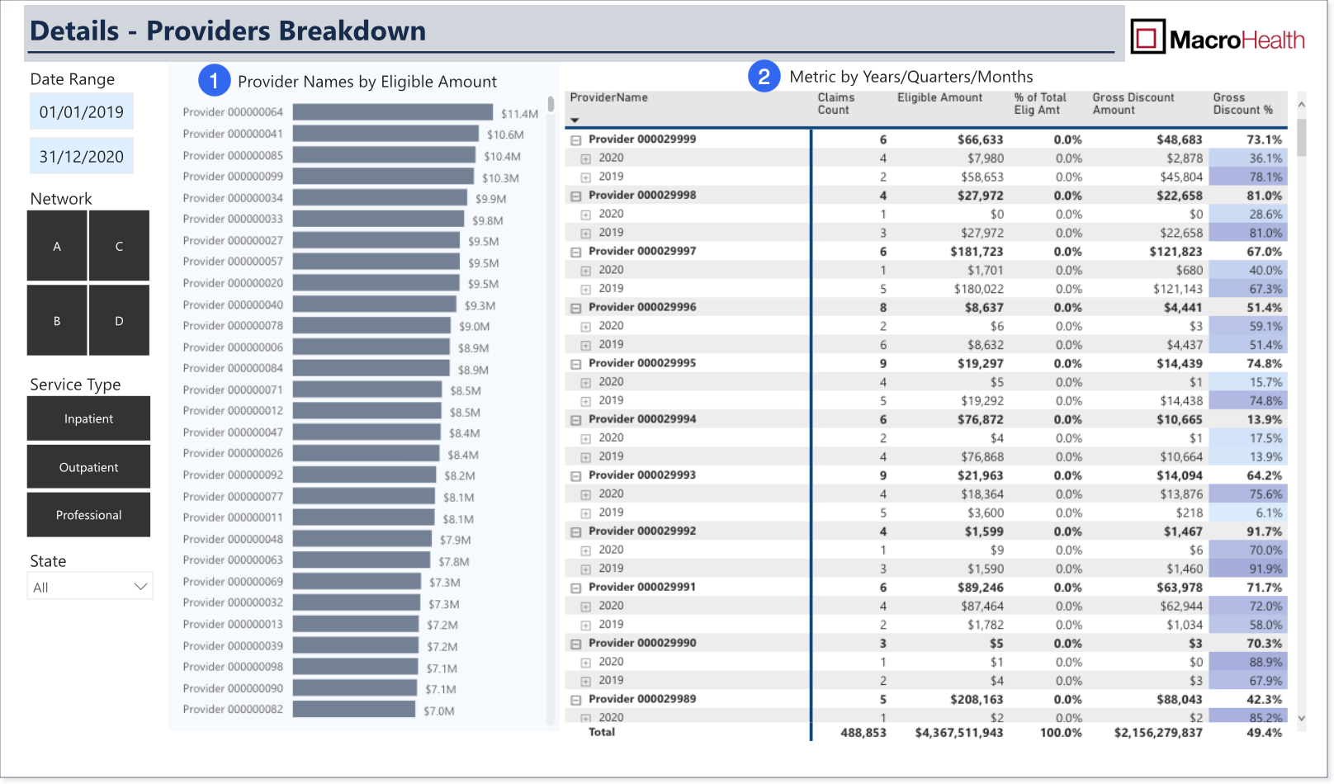Image resolution: width=1334 pixels, height=784 pixels.
Task: Expand 2019 under Provider 000029991
Action: (585, 626)
